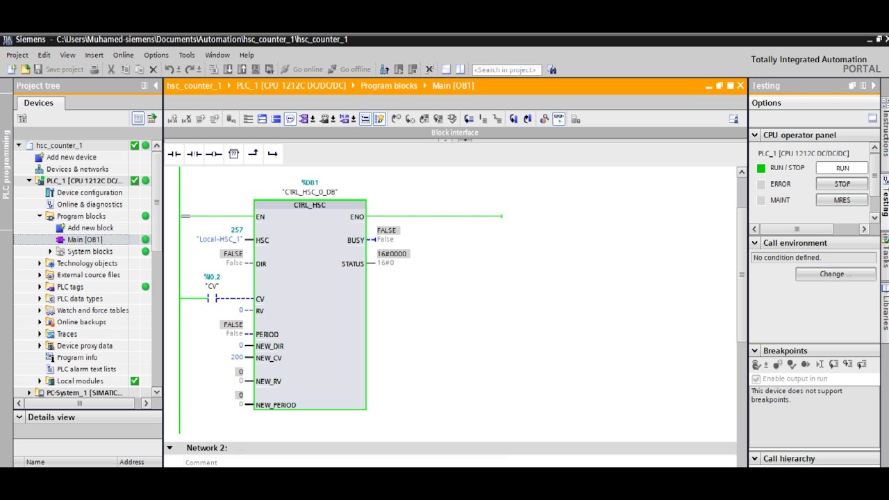Create a new project from toolbar
The width and height of the screenshot is (889, 500).
pos(12,69)
